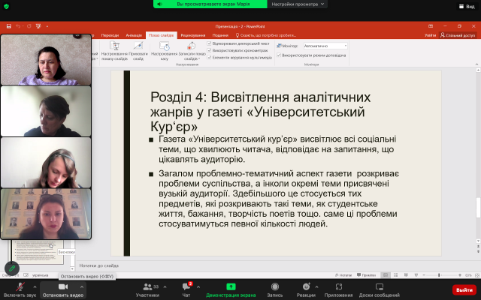This screenshot has width=481, height=300.
Task: Expand options arrow beside Участники
Action: point(165,287)
